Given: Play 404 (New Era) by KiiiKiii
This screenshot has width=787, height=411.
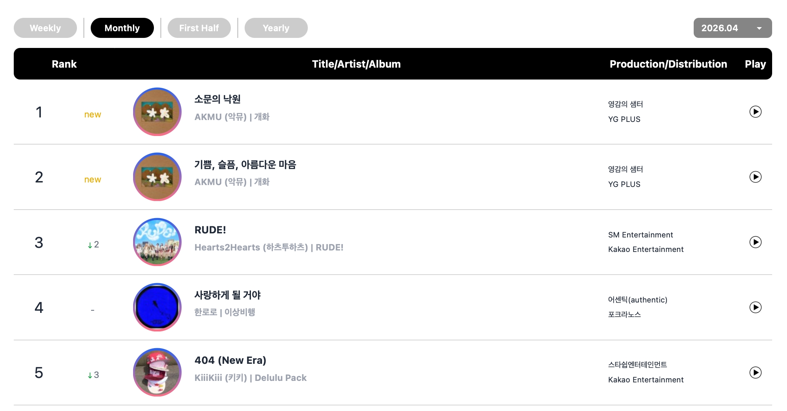Looking at the screenshot, I should click(755, 372).
